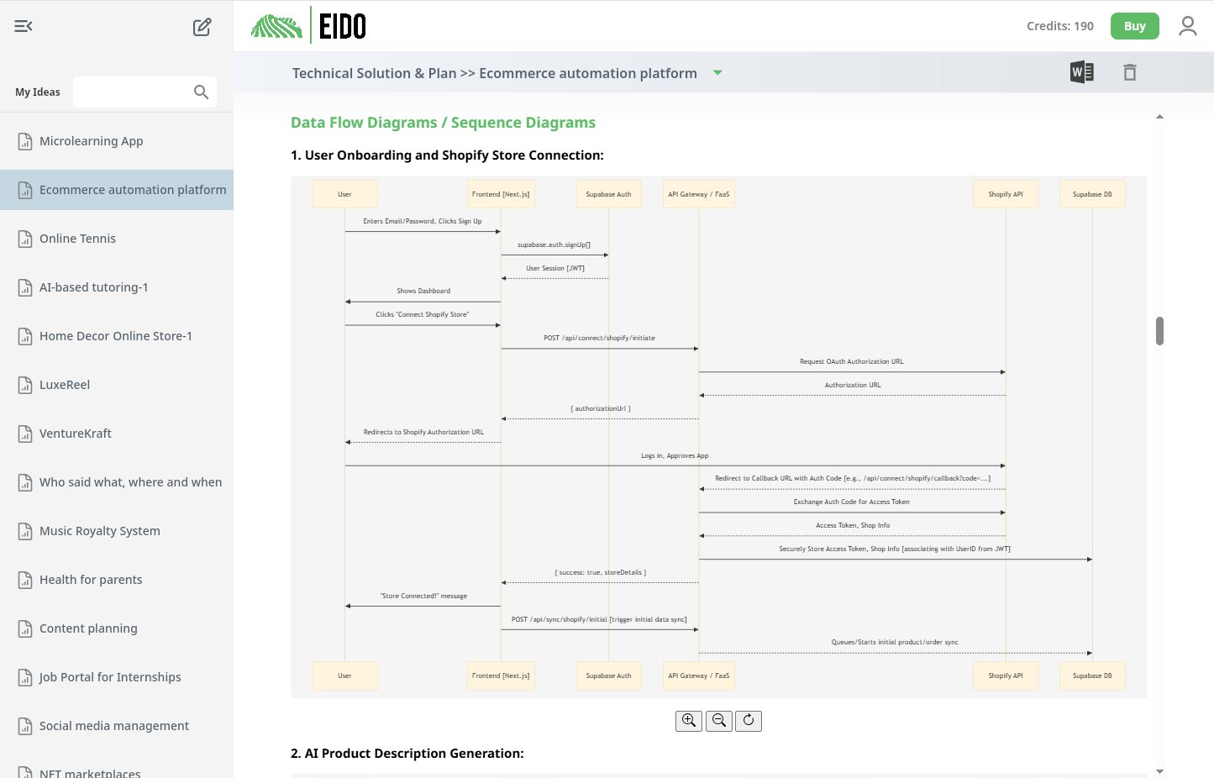1214x778 pixels.
Task: Open the user profile icon
Action: click(1187, 26)
